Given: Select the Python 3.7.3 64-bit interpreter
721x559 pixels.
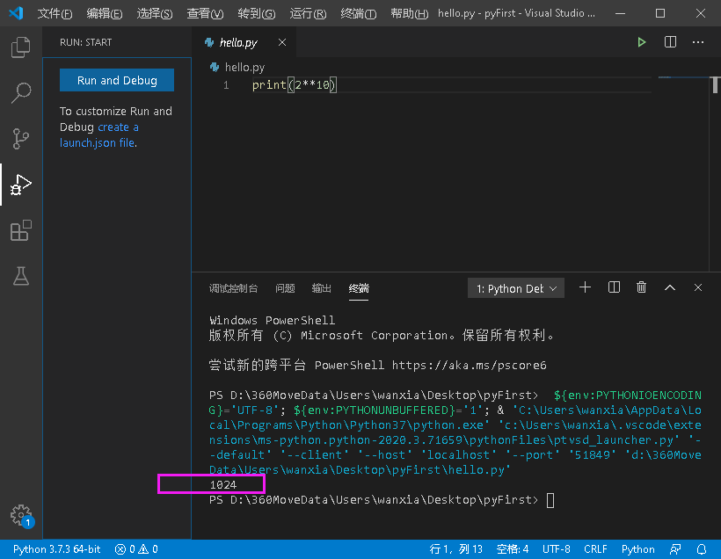Looking at the screenshot, I should pyautogui.click(x=55, y=548).
